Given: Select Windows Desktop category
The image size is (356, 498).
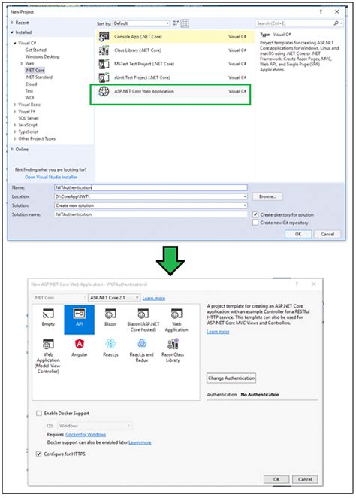Looking at the screenshot, I should (x=42, y=57).
